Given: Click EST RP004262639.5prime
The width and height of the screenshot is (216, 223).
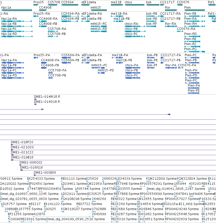Looking at the screenshot, I should click(x=182, y=219).
